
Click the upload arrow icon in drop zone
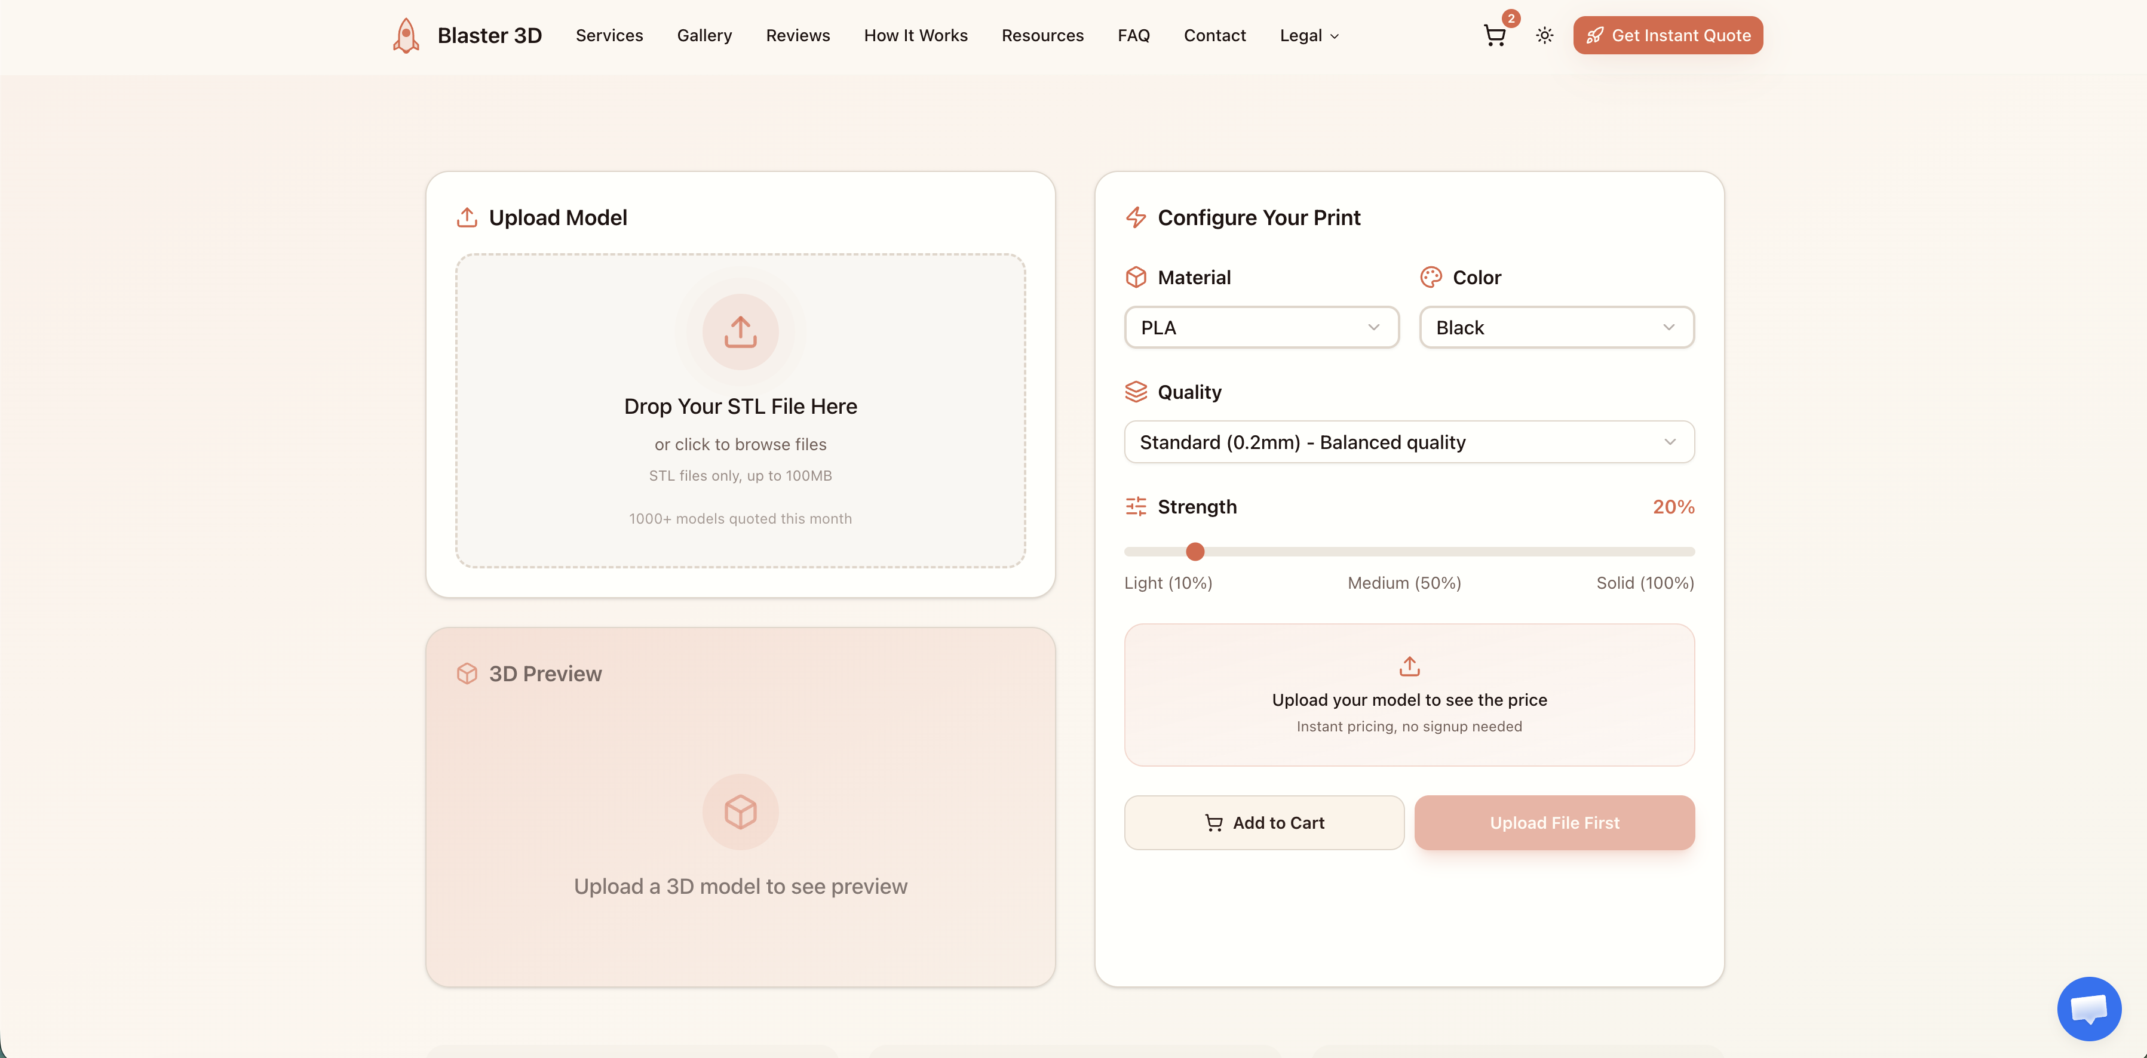pyautogui.click(x=740, y=331)
